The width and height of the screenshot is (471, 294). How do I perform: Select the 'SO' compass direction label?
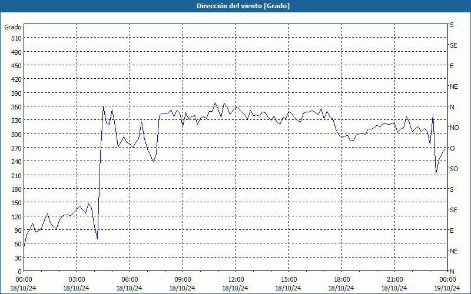pos(454,169)
